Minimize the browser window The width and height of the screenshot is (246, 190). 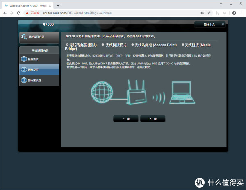(221, 3)
